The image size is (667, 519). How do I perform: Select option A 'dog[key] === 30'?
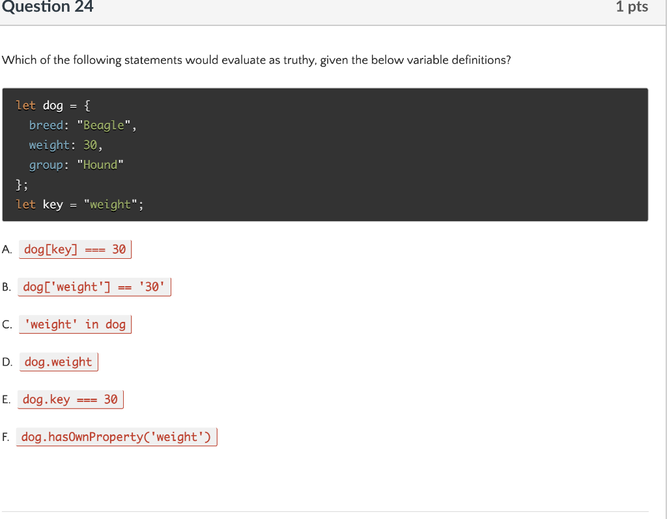(75, 249)
